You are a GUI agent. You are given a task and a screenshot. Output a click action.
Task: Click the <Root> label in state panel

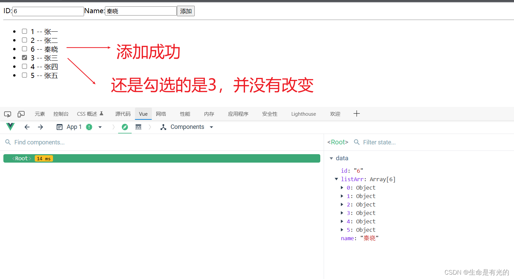pos(338,142)
